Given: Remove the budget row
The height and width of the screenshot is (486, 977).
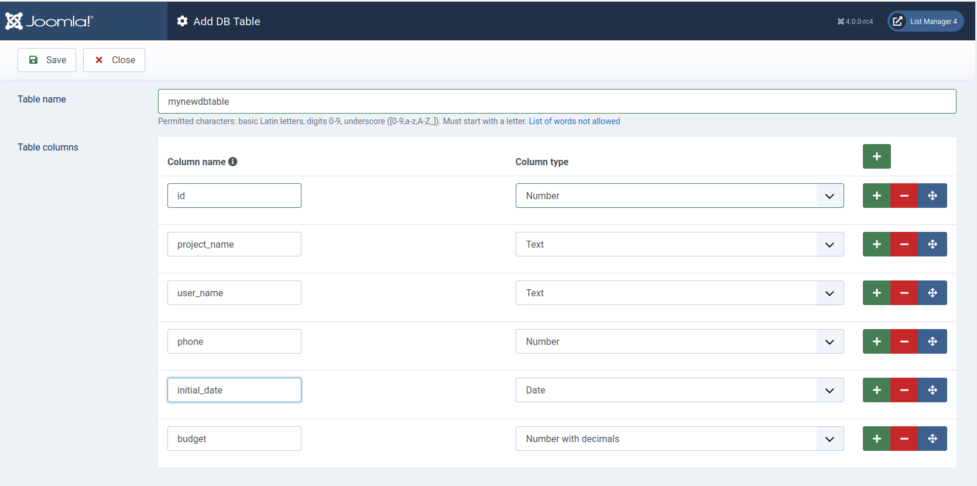Looking at the screenshot, I should [904, 439].
